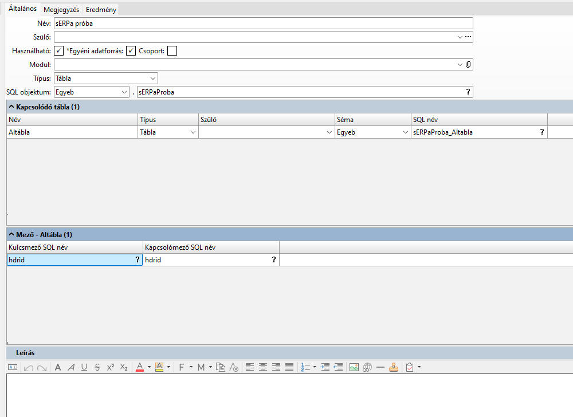Click the underline formatting icon

(84, 368)
